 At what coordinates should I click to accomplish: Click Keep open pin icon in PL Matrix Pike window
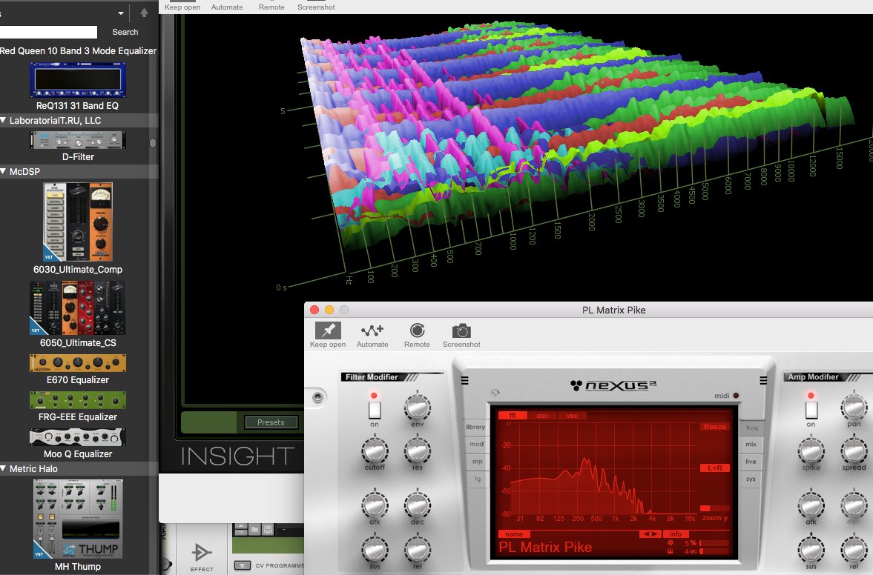point(328,330)
